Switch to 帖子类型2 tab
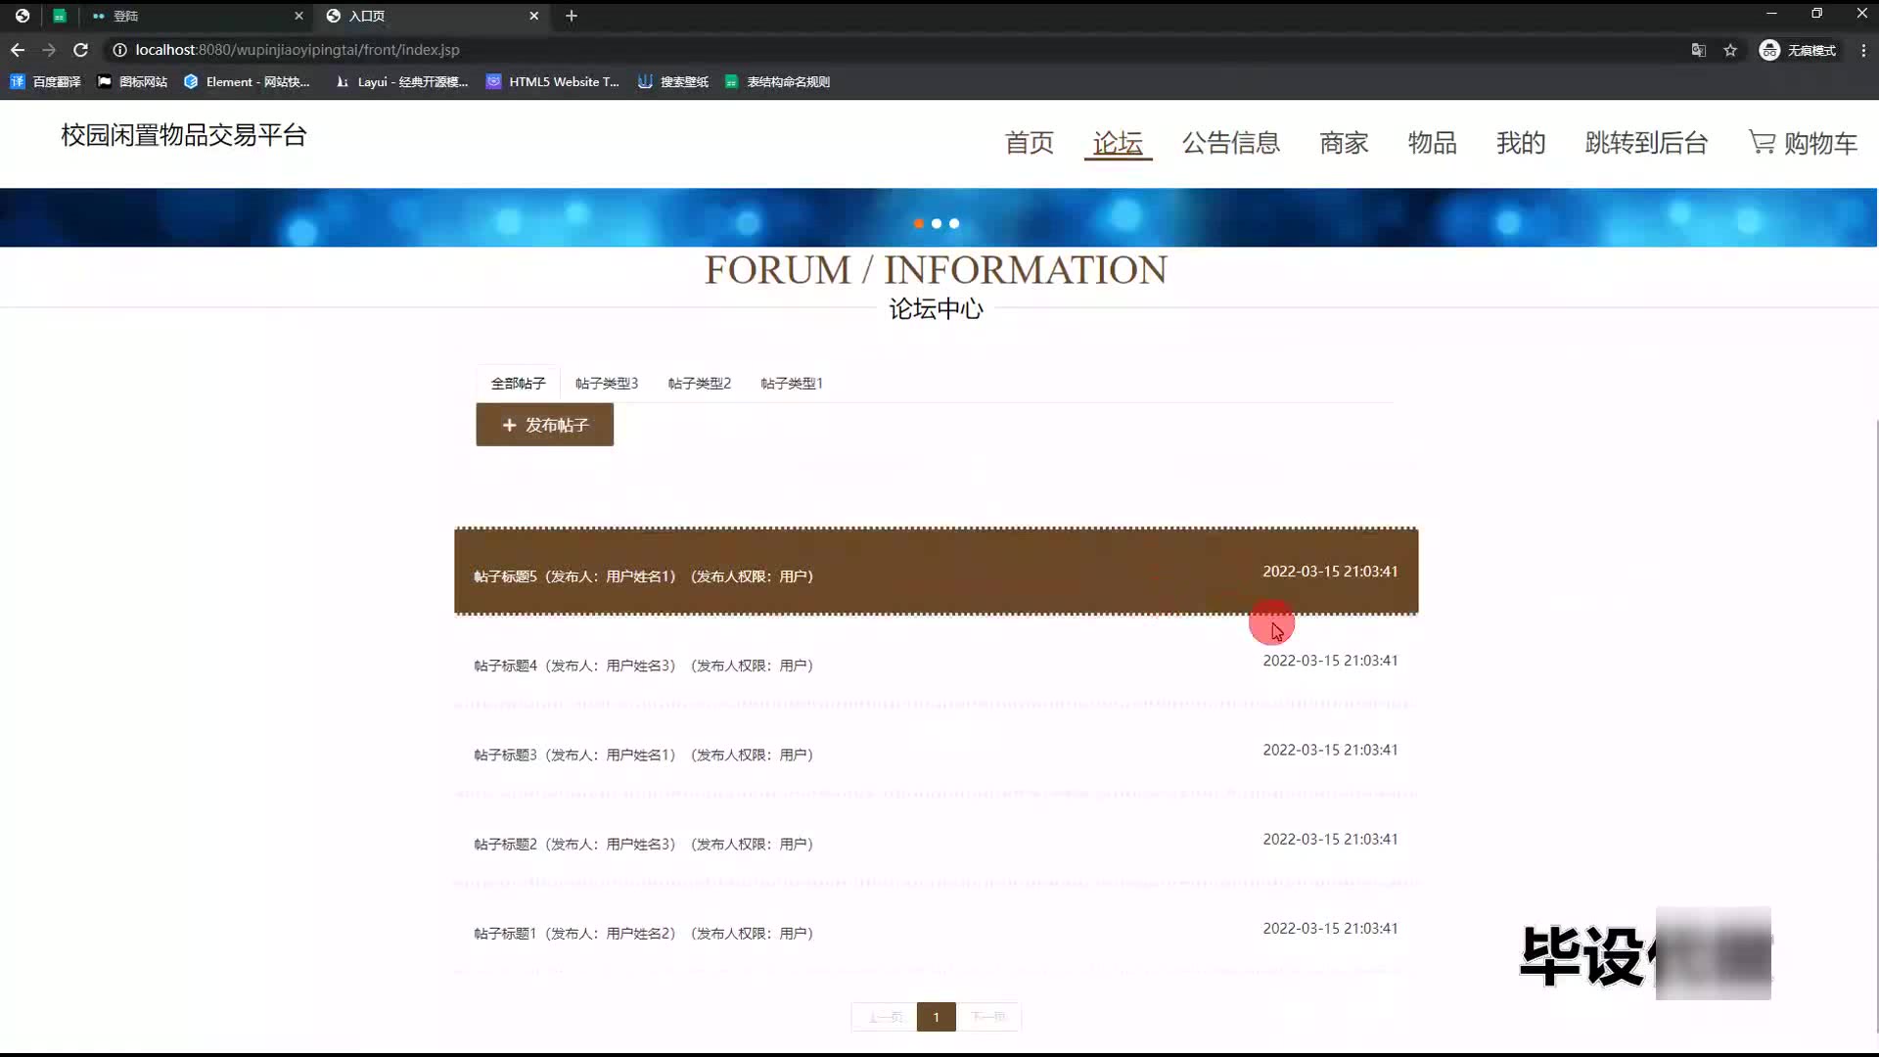 click(x=699, y=384)
